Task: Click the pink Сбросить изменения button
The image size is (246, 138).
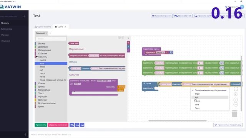Action: [58, 125]
